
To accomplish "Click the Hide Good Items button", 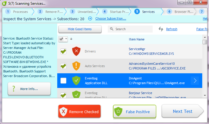I will (80, 29).
